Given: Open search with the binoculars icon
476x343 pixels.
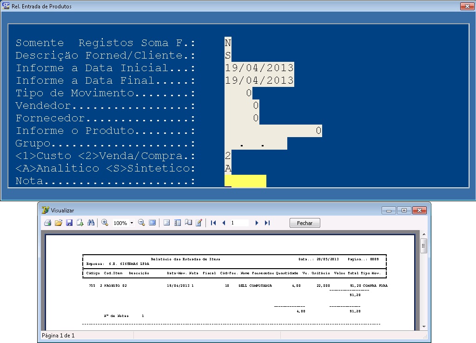Looking at the screenshot, I should pos(91,223).
